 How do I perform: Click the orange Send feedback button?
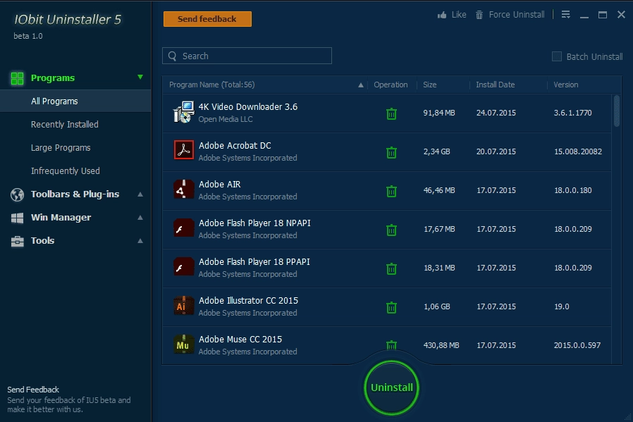point(207,19)
